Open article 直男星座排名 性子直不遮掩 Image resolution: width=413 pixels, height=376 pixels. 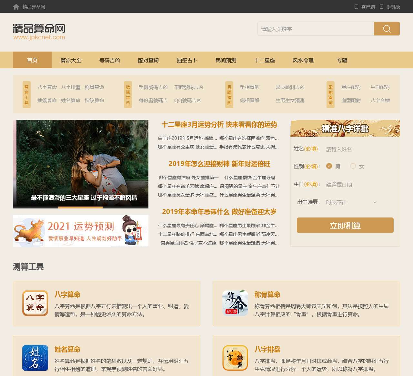pos(188,243)
